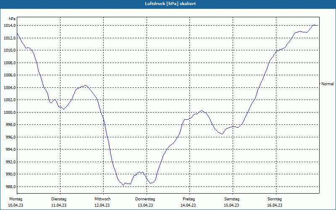336x210 pixels.
Task: Click the 1006,0 y-axis value
Action: point(9,75)
